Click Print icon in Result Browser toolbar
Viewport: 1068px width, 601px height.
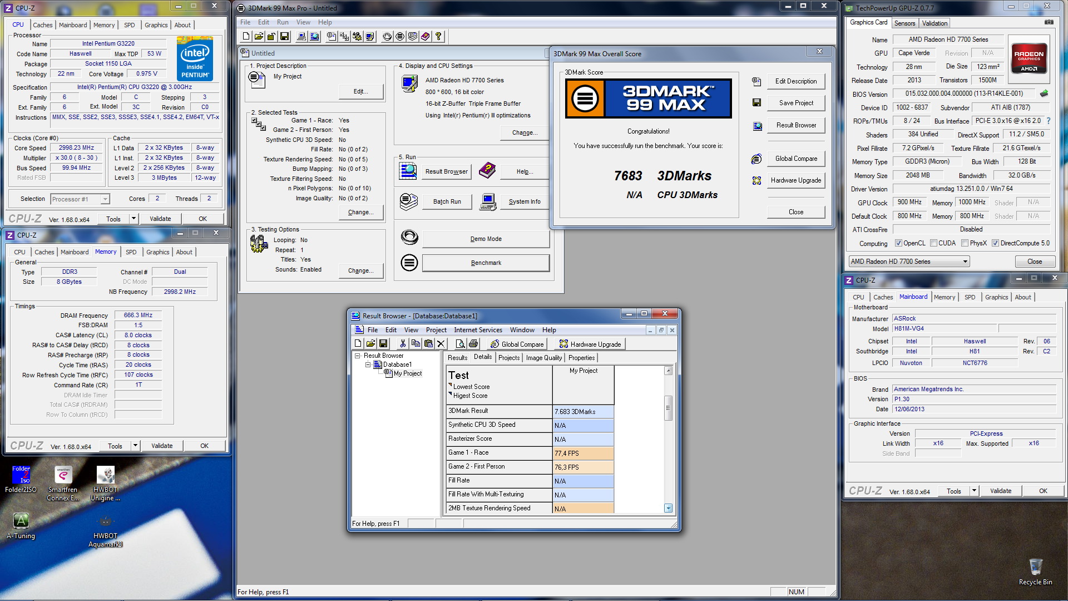click(x=473, y=344)
